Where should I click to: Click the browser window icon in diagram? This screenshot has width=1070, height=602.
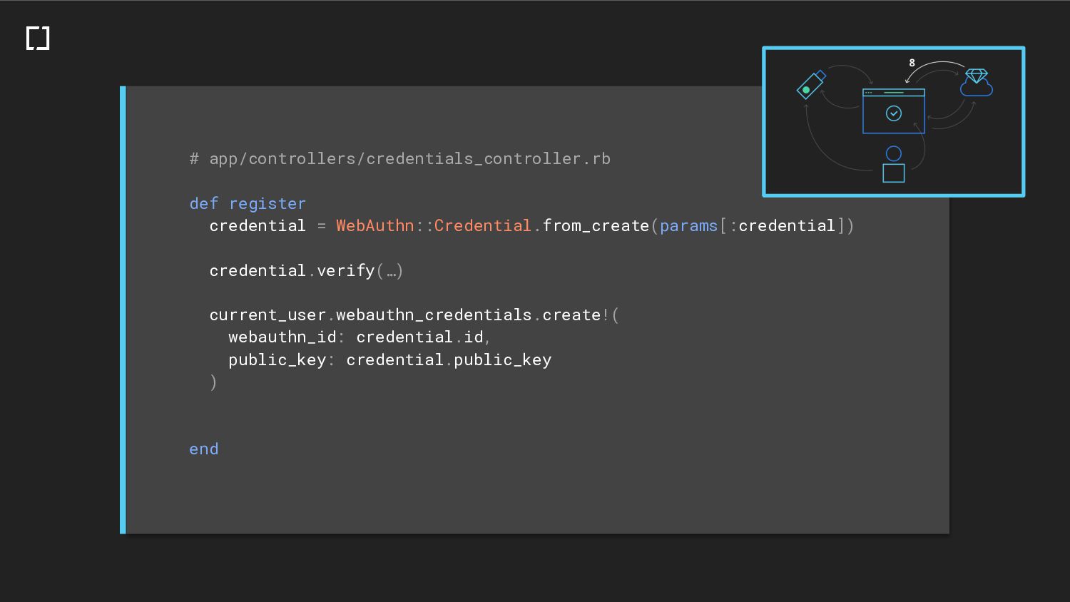pyautogui.click(x=893, y=111)
